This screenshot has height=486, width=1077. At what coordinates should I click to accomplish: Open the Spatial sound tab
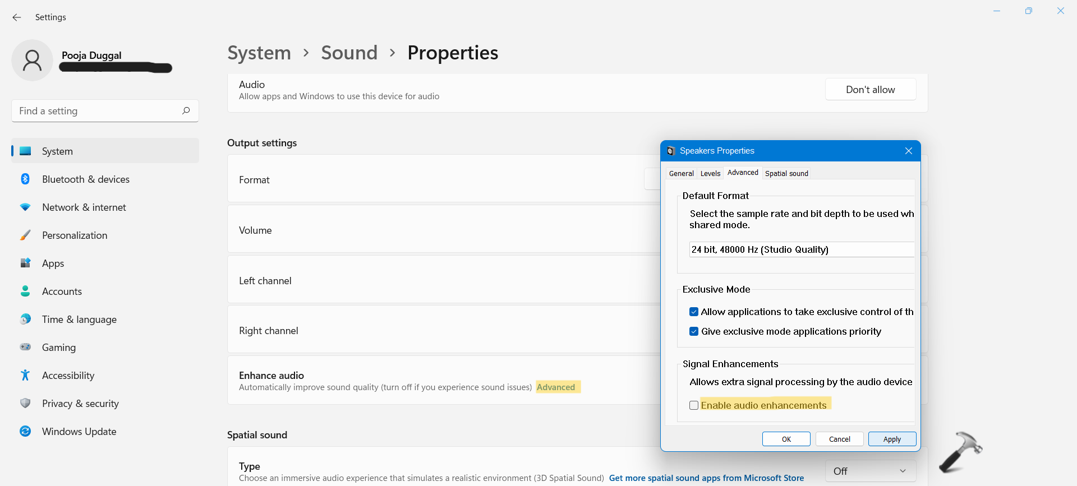(786, 173)
